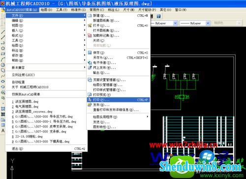Image resolution: width=246 pixels, height=179 pixels.
Task: Expand the 版本兼容 submenu arrow
Action: coord(85,68)
